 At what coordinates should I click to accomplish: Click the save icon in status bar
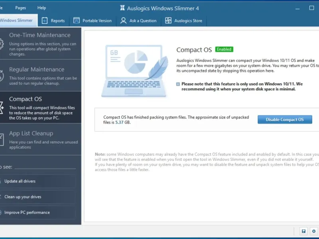click(x=303, y=231)
